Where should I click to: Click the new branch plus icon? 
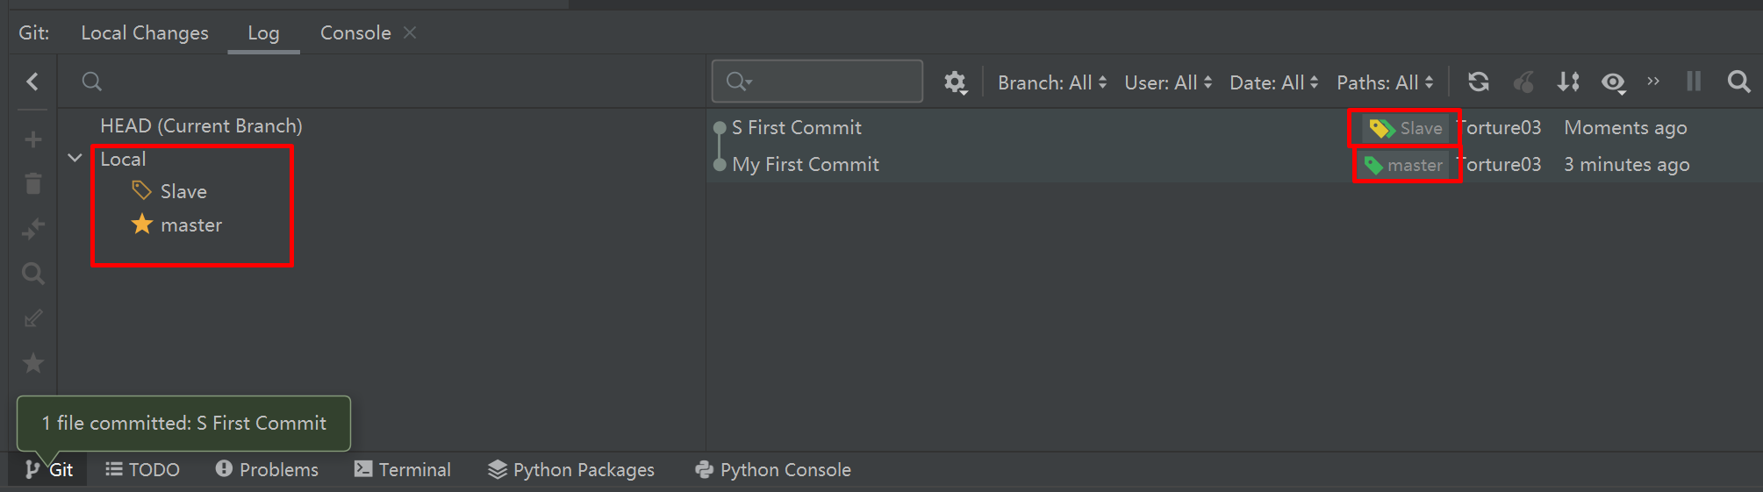pos(33,139)
